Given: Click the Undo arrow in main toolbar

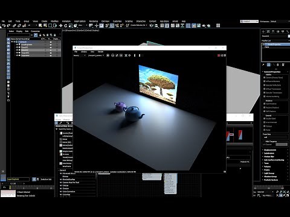Looking at the screenshot, I should [4, 25].
